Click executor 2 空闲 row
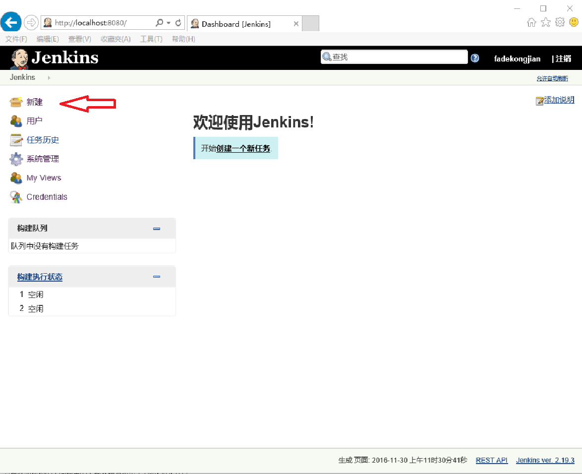 tap(92, 308)
